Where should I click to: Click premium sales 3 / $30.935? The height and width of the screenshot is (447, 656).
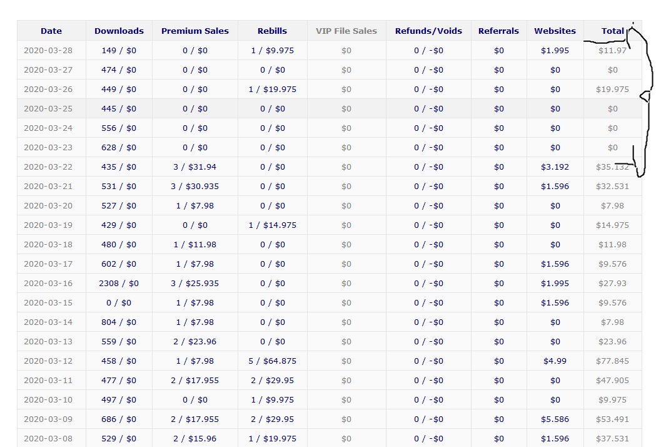pos(195,187)
